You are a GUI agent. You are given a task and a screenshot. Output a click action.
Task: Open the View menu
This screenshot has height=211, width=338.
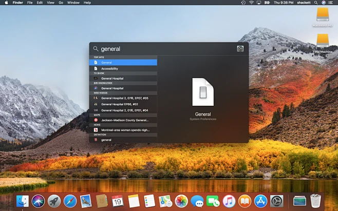click(x=51, y=3)
